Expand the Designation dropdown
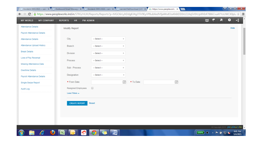Screen dimensions: 253x151 (108, 75)
